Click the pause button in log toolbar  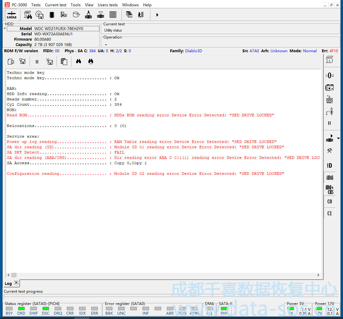click(37, 62)
